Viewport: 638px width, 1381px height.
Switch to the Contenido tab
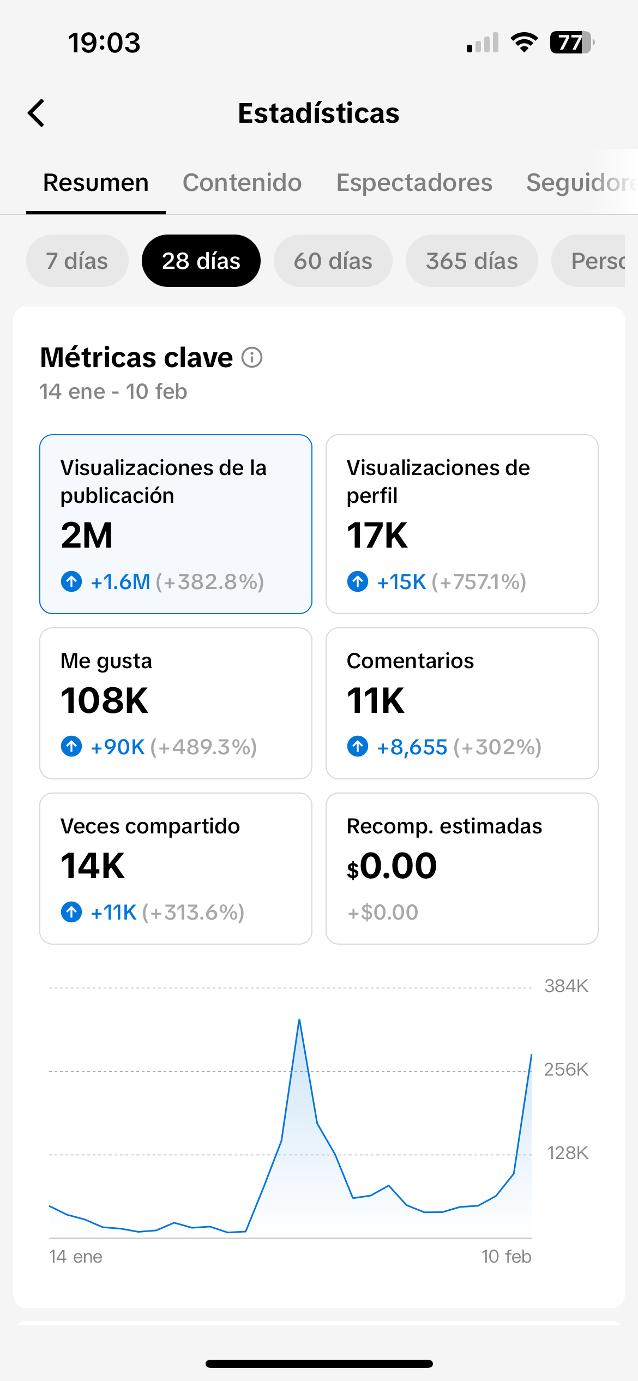tap(242, 183)
